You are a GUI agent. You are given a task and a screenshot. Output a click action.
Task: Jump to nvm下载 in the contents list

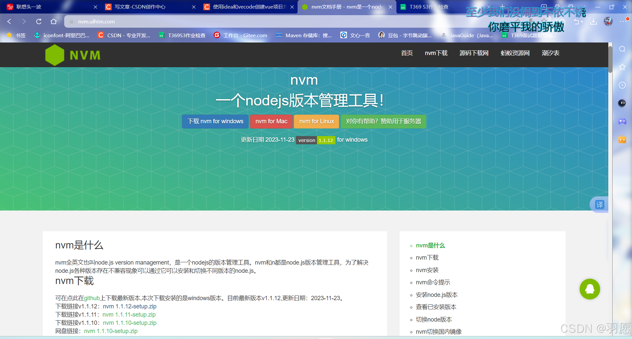(x=427, y=258)
